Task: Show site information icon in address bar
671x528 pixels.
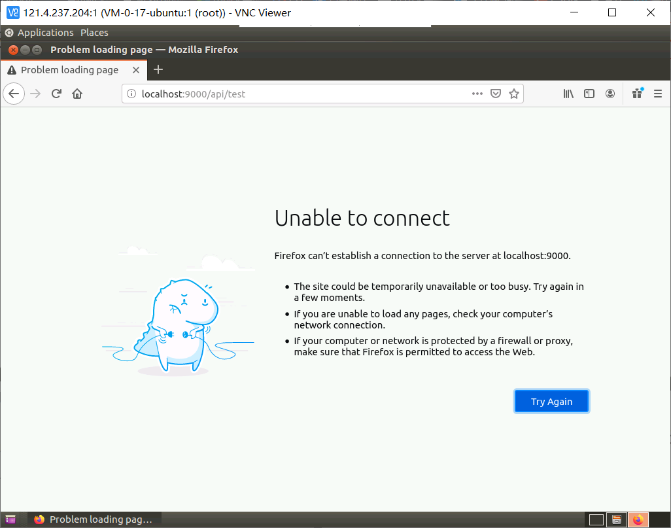Action: (x=132, y=94)
